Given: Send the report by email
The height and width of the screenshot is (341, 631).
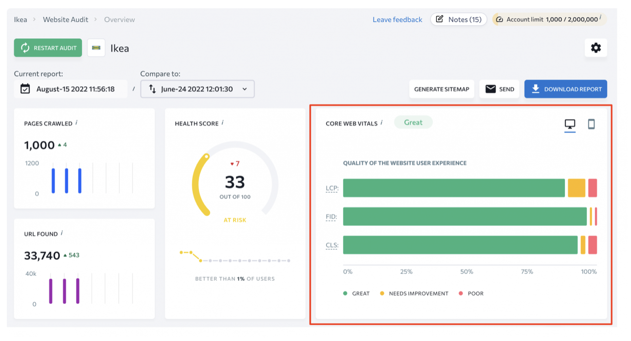Looking at the screenshot, I should click(499, 89).
